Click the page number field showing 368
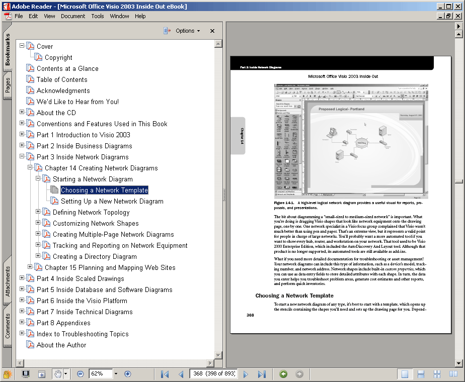Screen dimensions: 465x382 [x=214, y=374]
